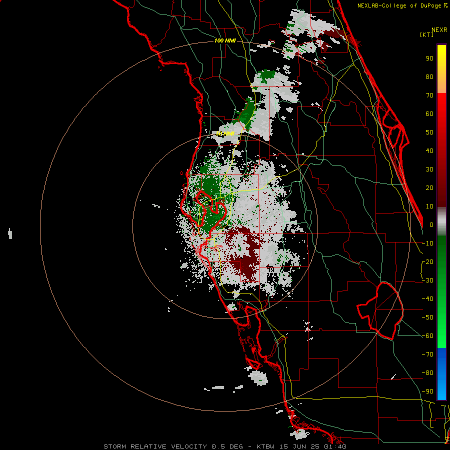Click the -70 knot label on the scale
The height and width of the screenshot is (450, 450).
pos(427,354)
